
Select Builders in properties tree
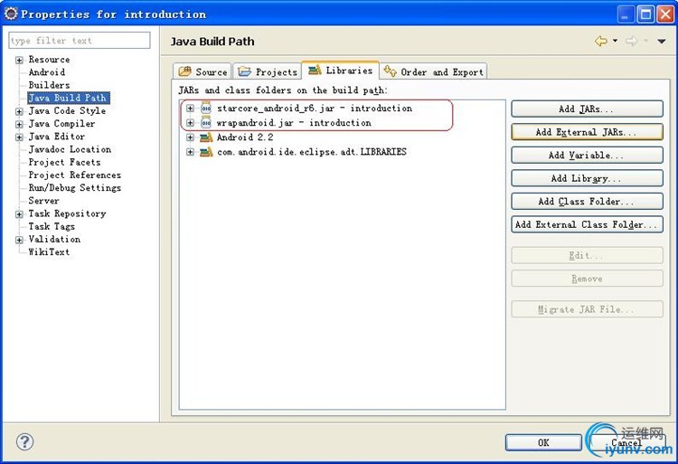point(49,85)
